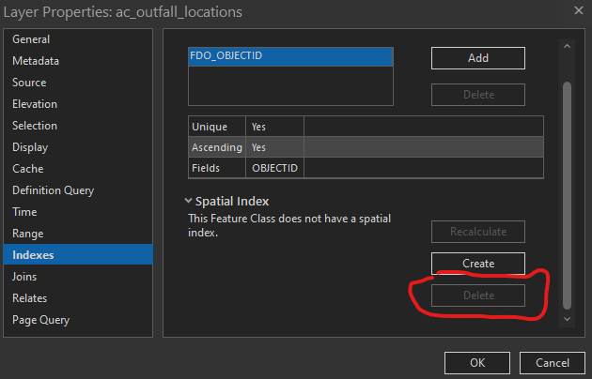Click the Add attribute index button
The height and width of the screenshot is (379, 592).
(x=477, y=58)
